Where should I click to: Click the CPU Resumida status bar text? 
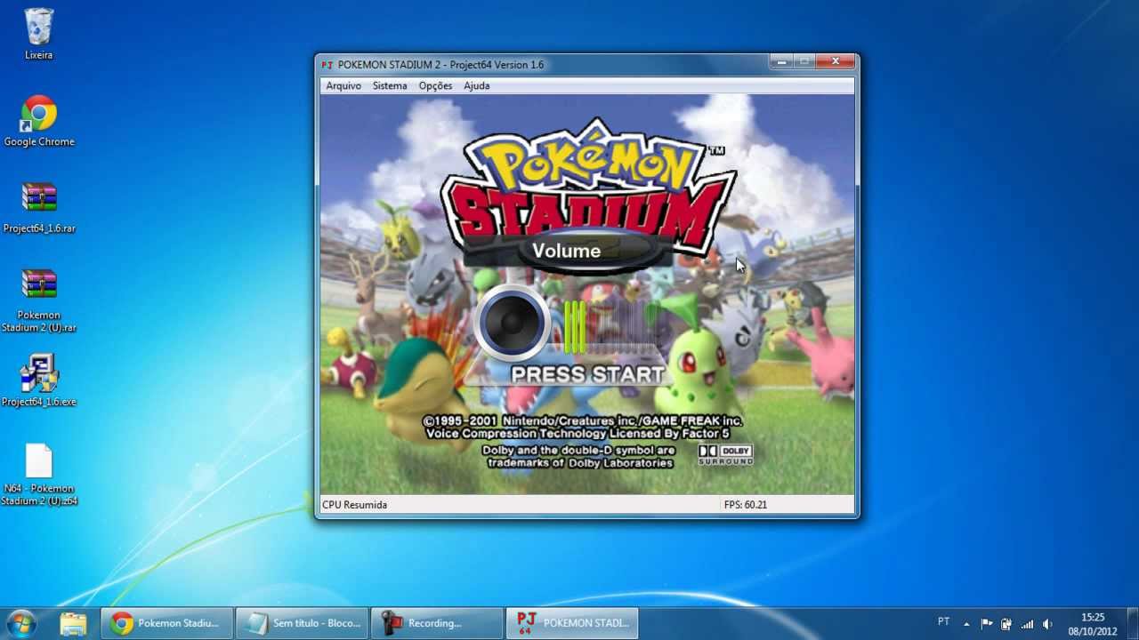click(354, 505)
